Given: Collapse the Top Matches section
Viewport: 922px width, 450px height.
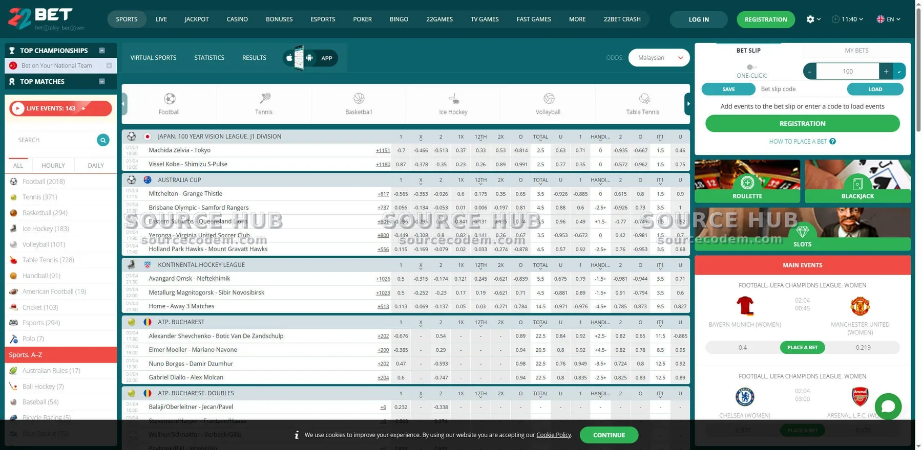Looking at the screenshot, I should 102,81.
